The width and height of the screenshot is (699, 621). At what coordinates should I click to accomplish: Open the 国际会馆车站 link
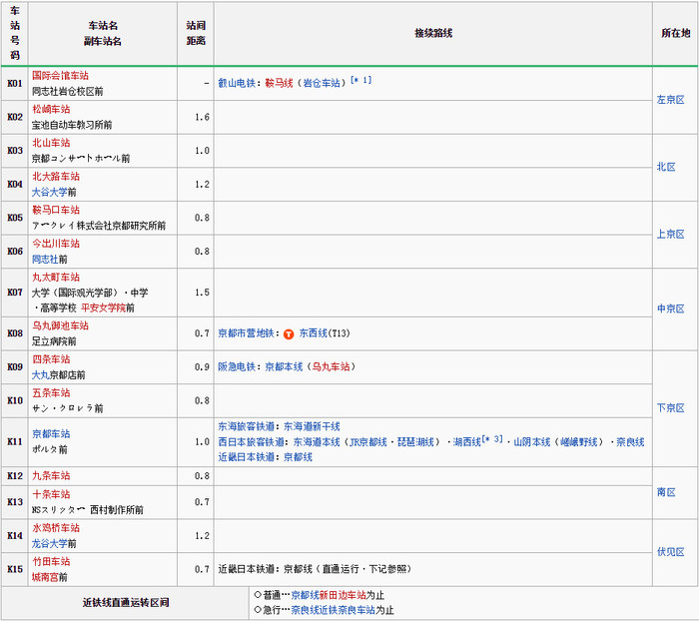pyautogui.click(x=60, y=75)
